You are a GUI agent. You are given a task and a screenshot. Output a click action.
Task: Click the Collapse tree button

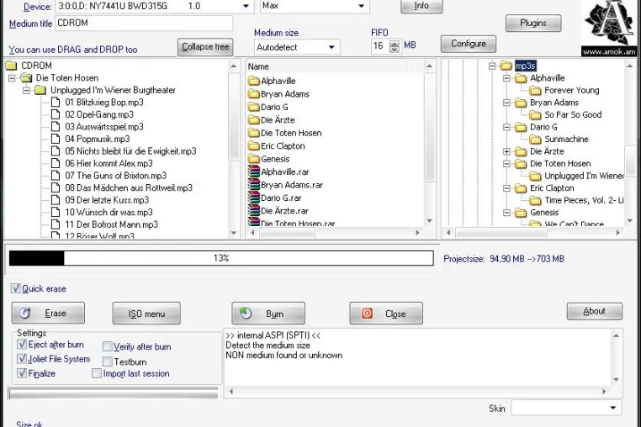pyautogui.click(x=205, y=47)
